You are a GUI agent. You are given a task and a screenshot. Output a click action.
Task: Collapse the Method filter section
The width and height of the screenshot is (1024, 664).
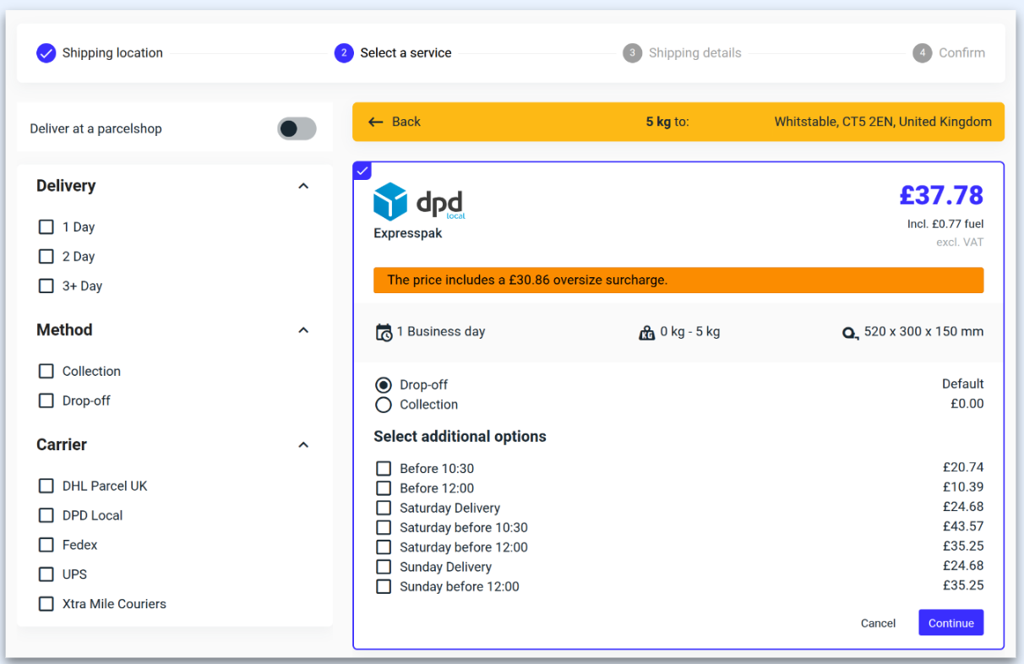(303, 330)
